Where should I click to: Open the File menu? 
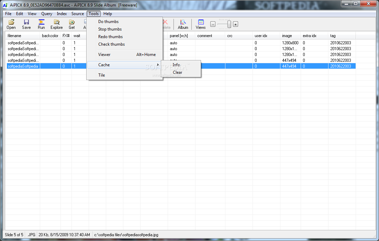point(8,14)
